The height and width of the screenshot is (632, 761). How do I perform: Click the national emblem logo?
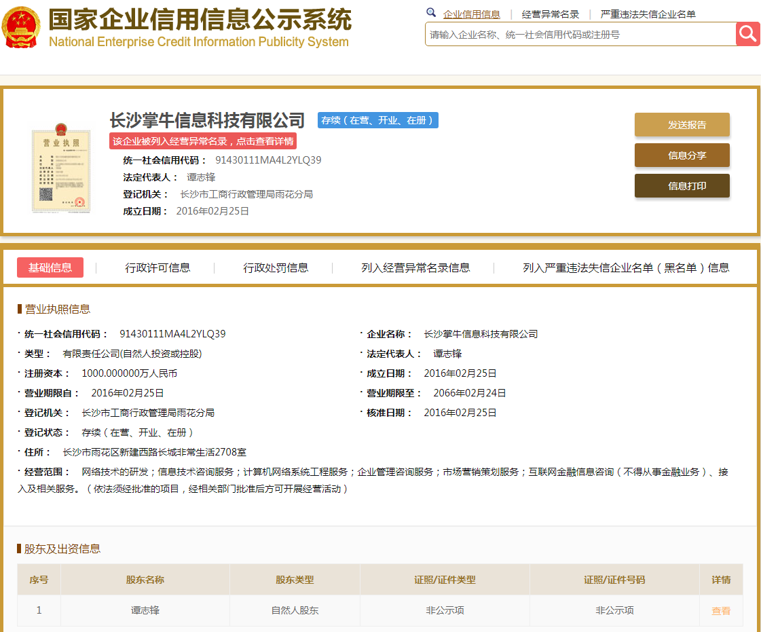(20, 26)
